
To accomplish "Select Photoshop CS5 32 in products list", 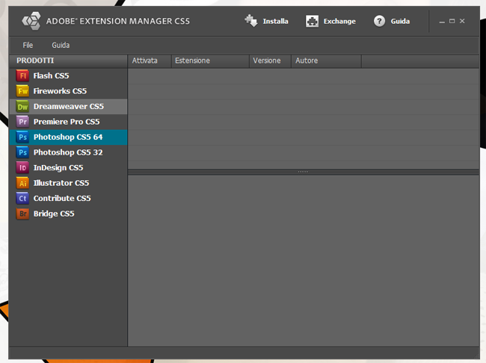I will click(x=68, y=152).
